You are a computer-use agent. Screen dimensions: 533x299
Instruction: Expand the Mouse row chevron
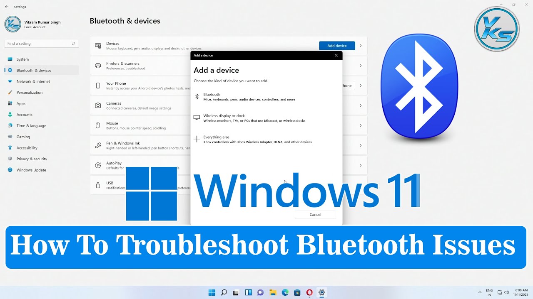pyautogui.click(x=361, y=125)
